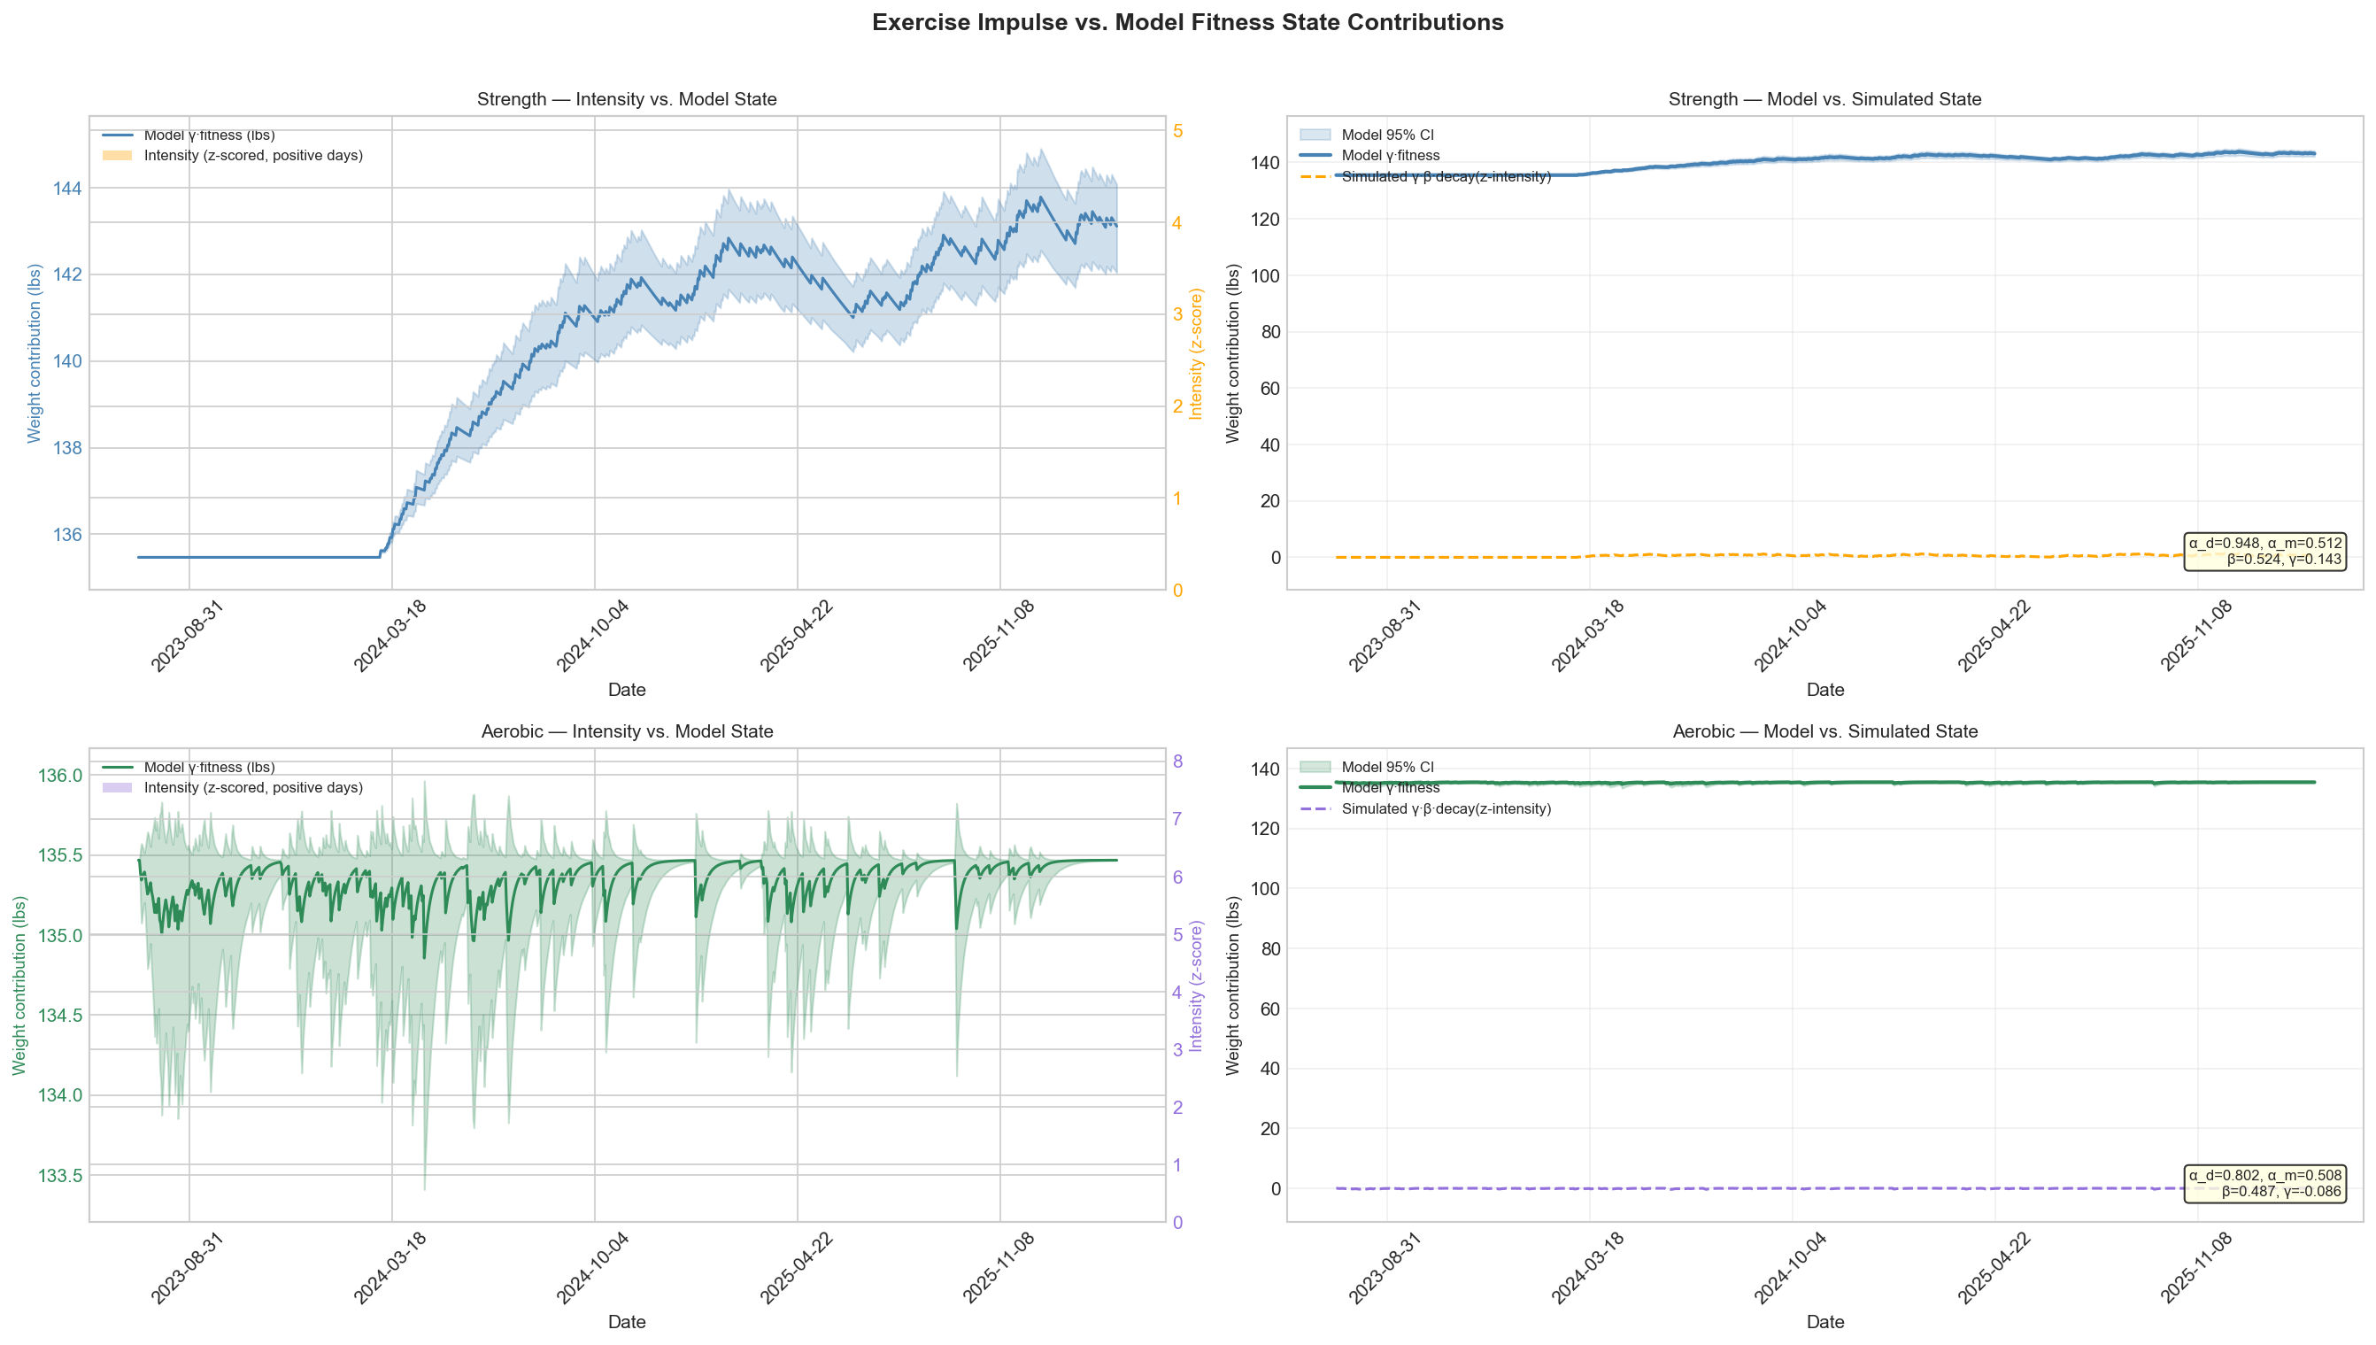2376x1345 pixels.
Task: Click the 'Aerobic — Model vs. Simulated State' subplot title
Action: tap(1824, 731)
